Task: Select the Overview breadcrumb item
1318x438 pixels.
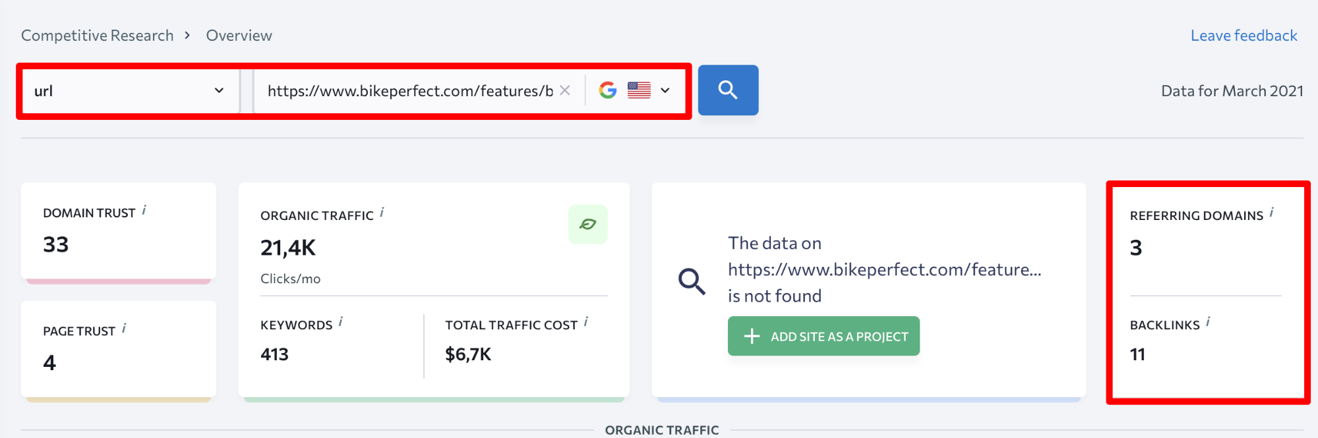Action: (x=239, y=36)
